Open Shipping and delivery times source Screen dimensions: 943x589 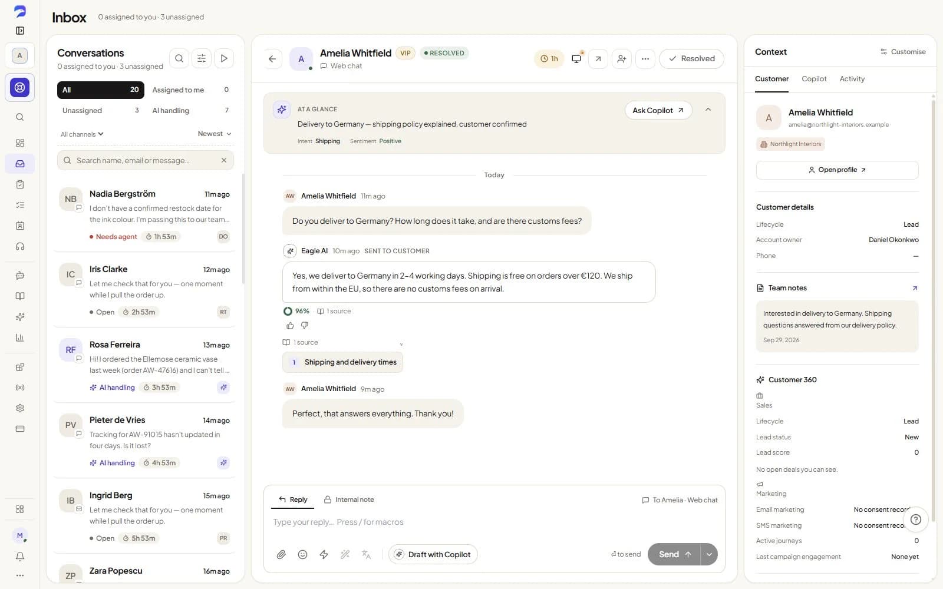point(343,362)
